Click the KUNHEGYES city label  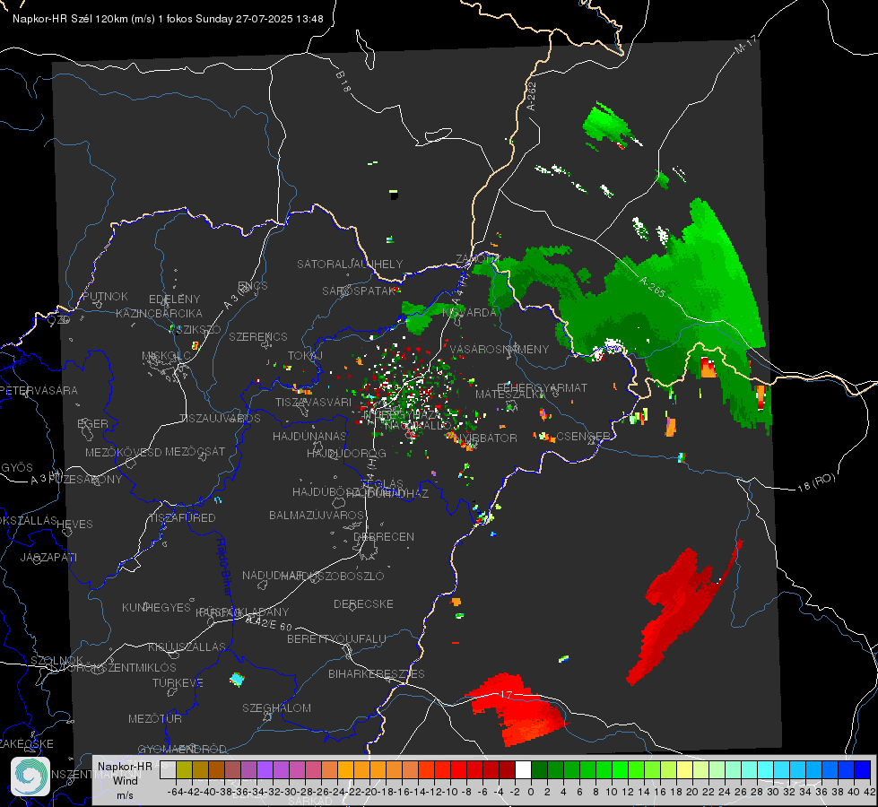pos(156,608)
